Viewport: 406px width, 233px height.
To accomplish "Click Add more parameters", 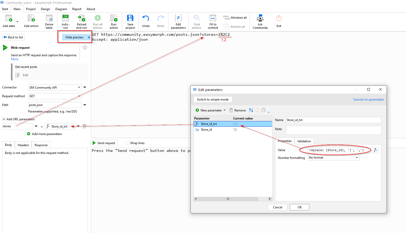I will pyautogui.click(x=44, y=134).
